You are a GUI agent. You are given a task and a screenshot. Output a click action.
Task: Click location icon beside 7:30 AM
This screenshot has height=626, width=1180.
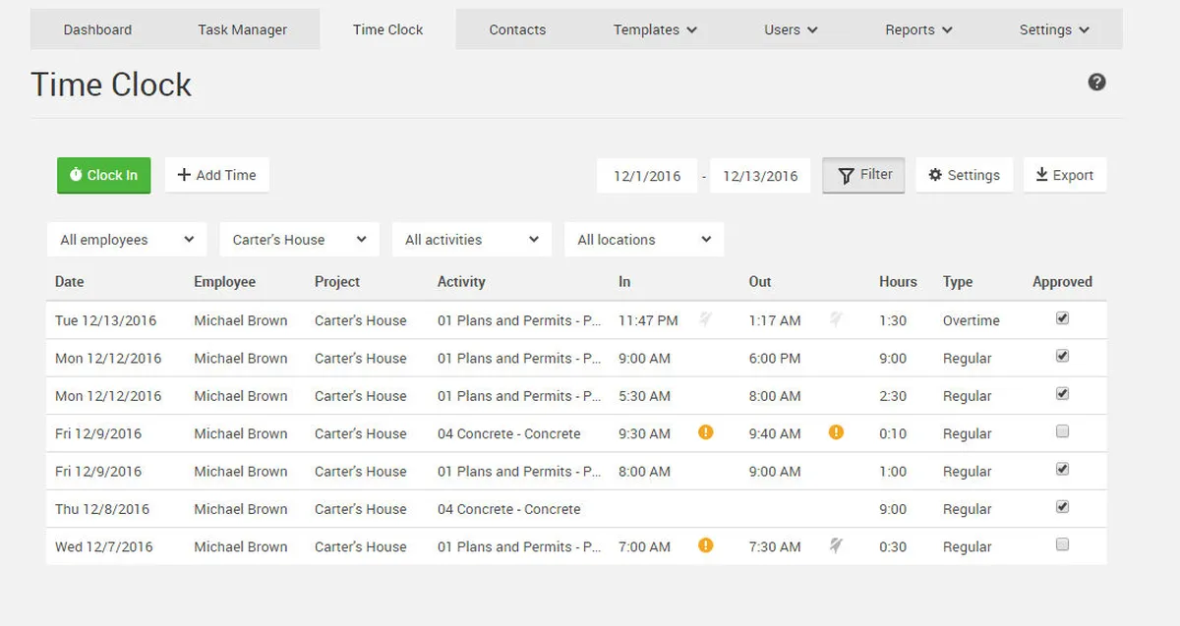(x=836, y=545)
